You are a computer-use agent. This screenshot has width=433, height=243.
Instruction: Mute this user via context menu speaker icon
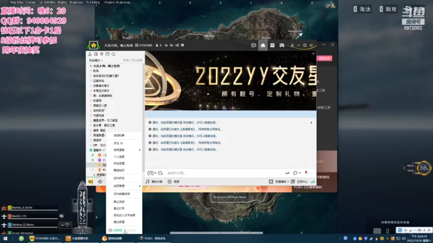[x=110, y=230]
